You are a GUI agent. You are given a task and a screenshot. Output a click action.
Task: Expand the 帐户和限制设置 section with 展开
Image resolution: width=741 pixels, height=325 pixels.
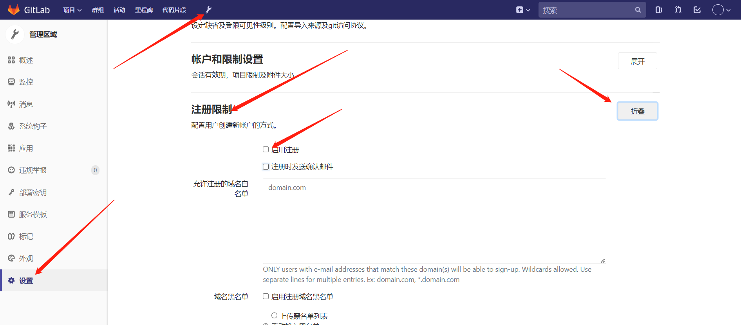click(638, 61)
